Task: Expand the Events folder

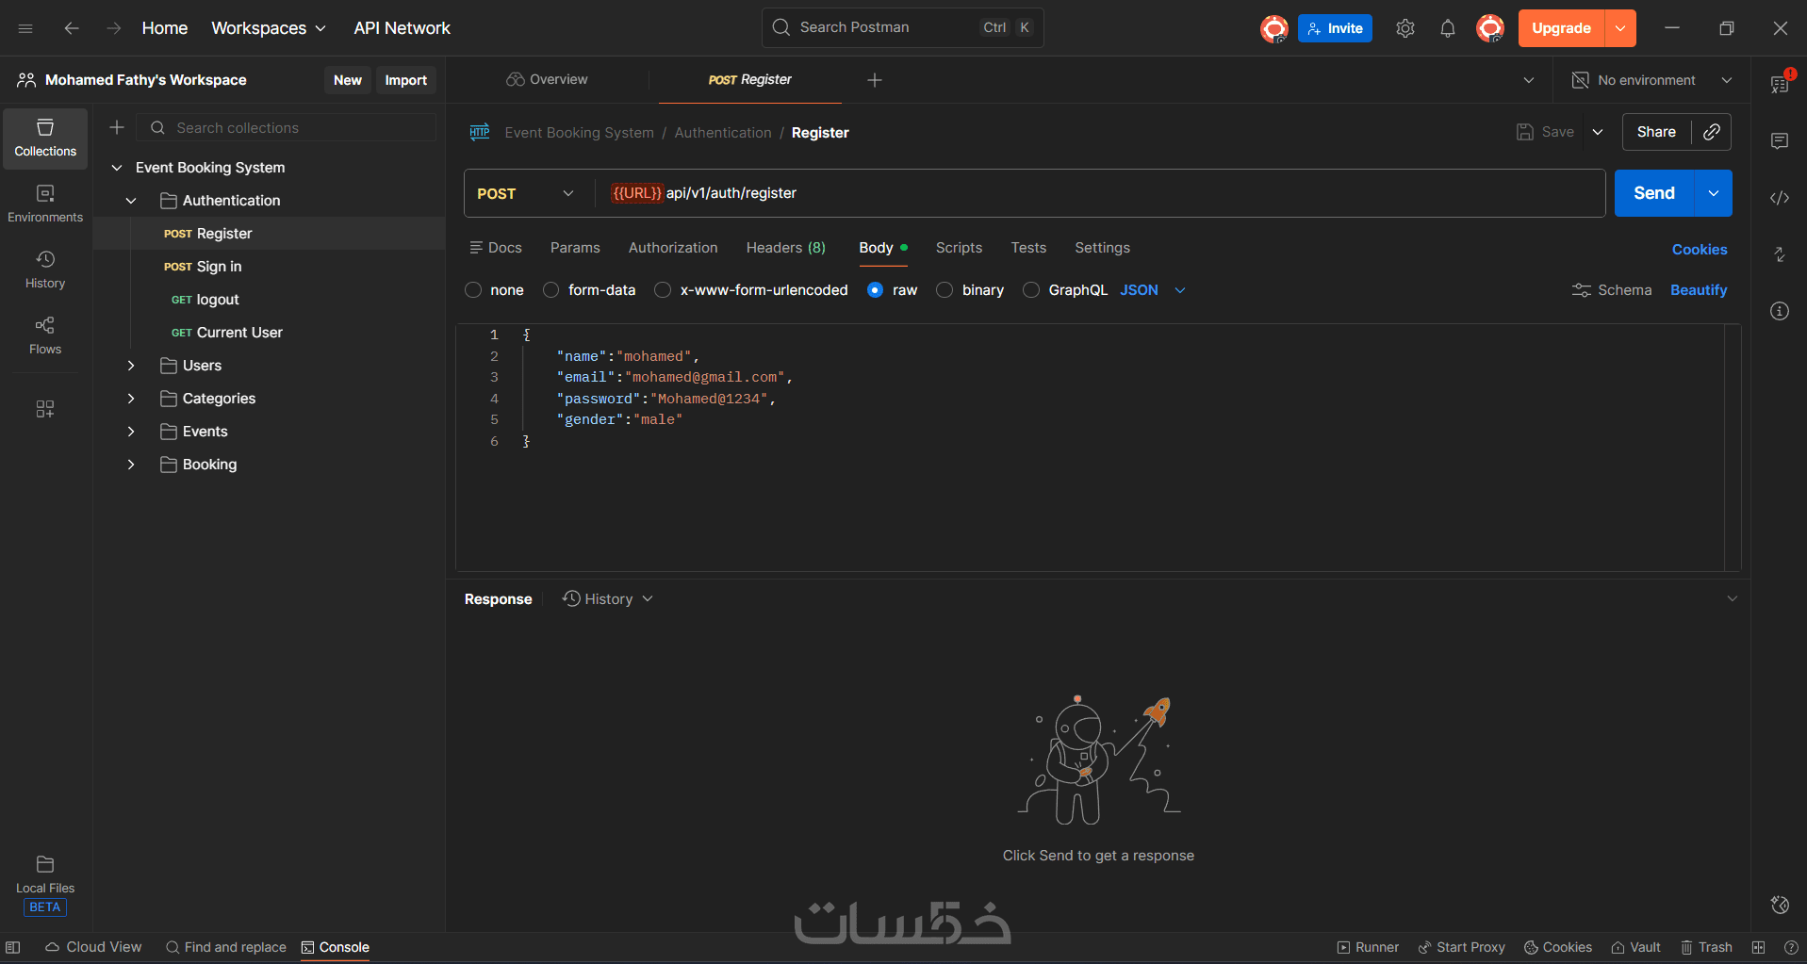Action: point(131,432)
